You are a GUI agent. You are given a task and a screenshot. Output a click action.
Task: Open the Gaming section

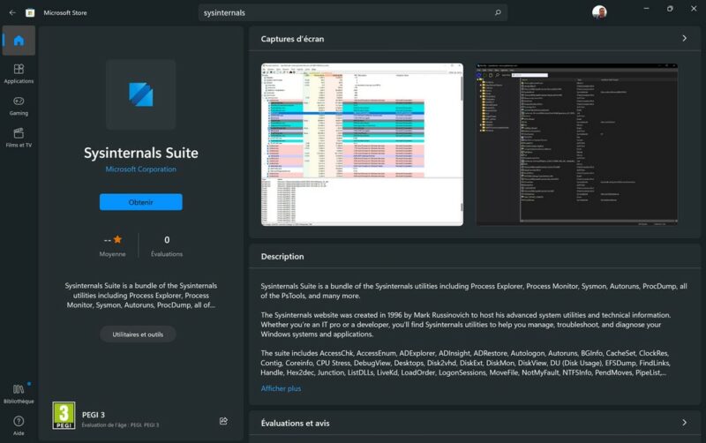coord(19,106)
